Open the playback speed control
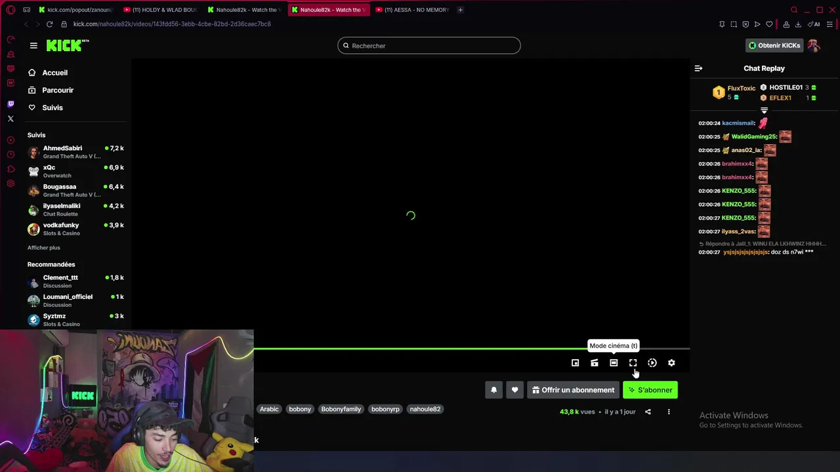 tap(652, 363)
